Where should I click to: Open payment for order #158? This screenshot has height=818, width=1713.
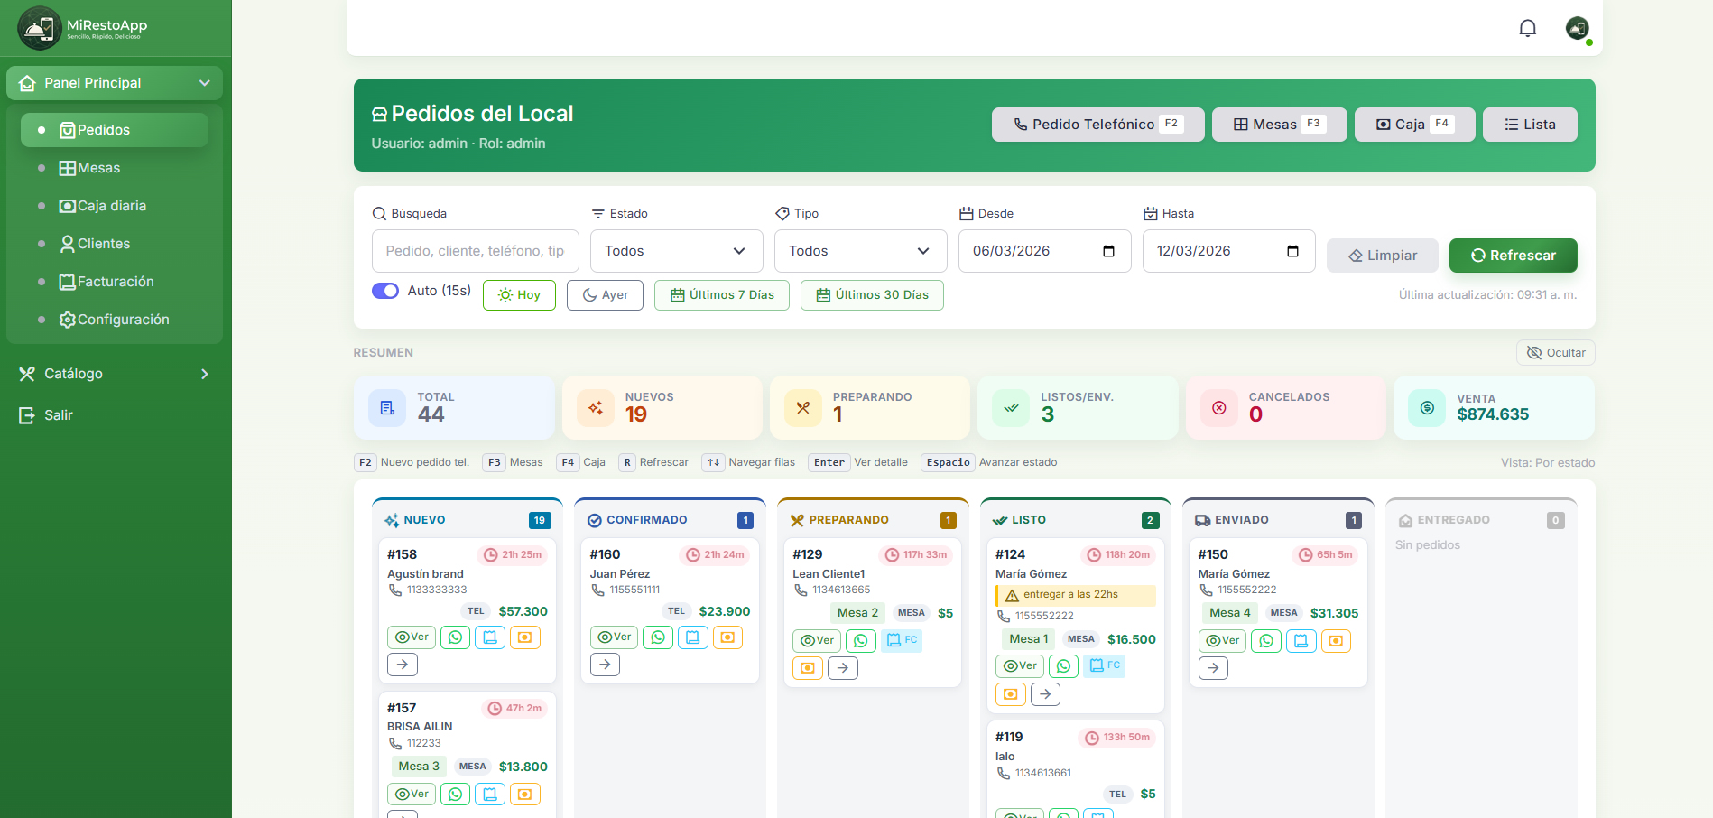point(525,637)
